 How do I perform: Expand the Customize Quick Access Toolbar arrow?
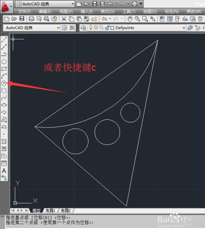click(141, 4)
